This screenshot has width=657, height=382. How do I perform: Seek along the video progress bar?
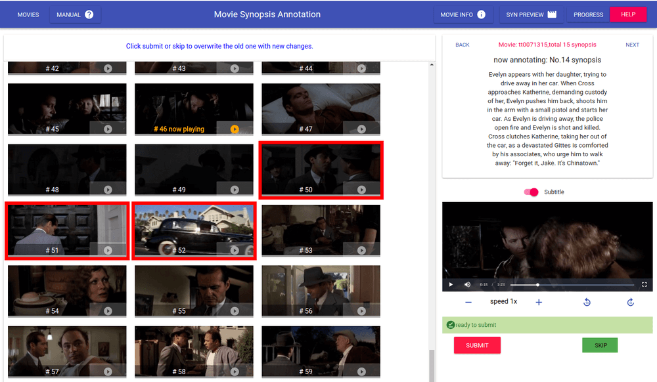(x=572, y=285)
